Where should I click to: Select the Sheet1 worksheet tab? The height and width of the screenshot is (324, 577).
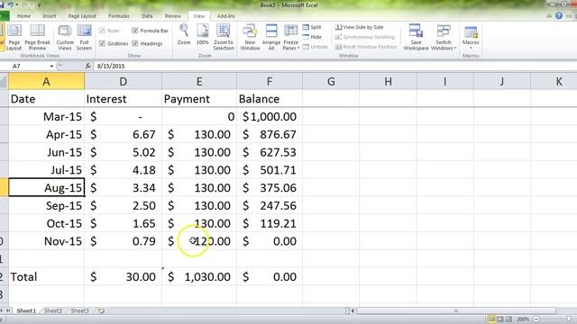pyautogui.click(x=26, y=310)
